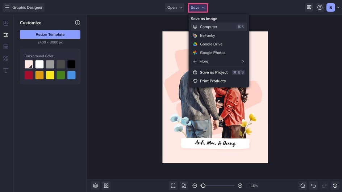This screenshot has width=342, height=192.
Task: Select the Text tool sidebar icon
Action: coord(6,71)
